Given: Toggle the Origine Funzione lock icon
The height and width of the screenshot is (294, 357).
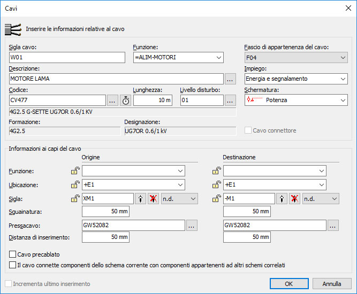Looking at the screenshot, I should pos(75,171).
